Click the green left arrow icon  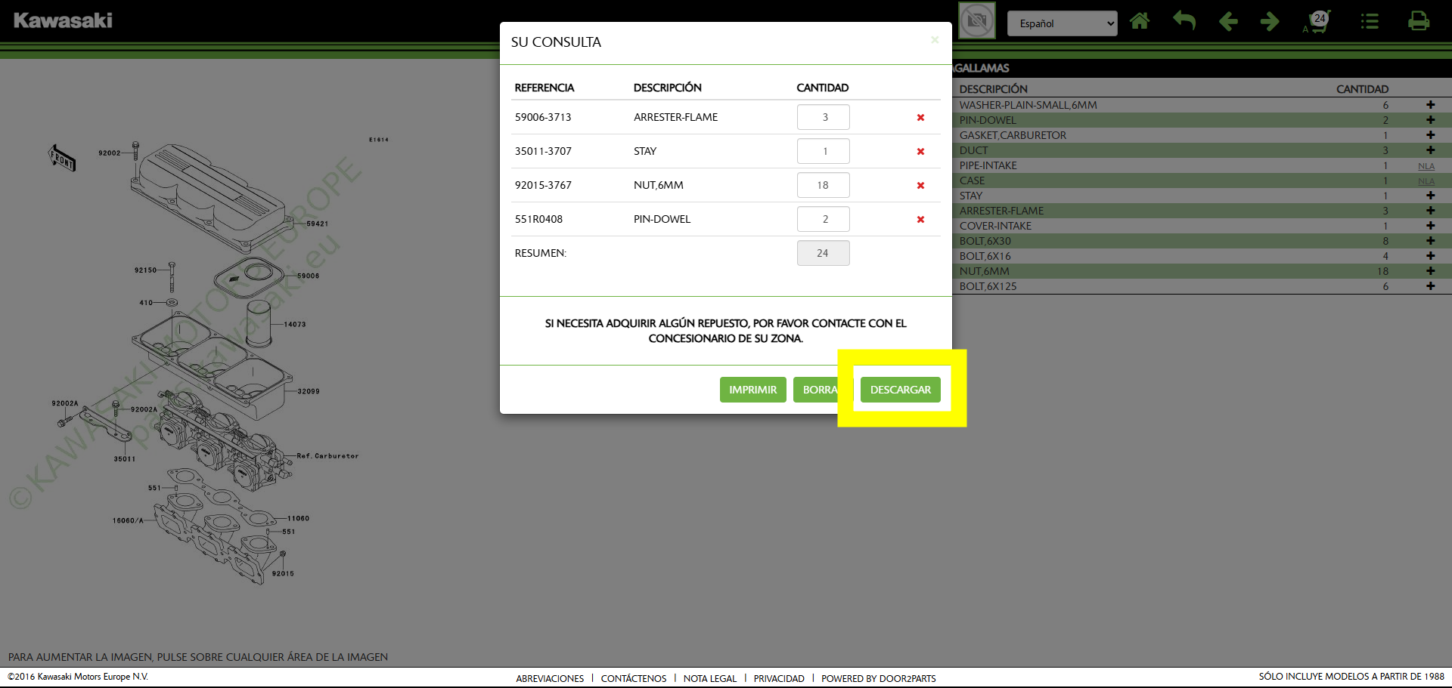[x=1228, y=21]
